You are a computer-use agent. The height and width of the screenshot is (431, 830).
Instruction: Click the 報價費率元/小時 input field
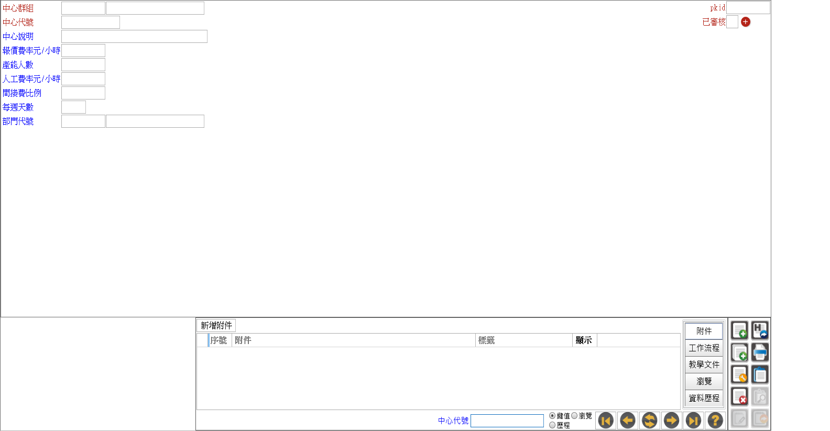(x=83, y=50)
